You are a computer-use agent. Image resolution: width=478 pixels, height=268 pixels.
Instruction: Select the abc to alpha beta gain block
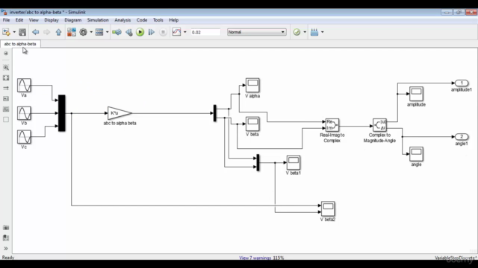[119, 113]
